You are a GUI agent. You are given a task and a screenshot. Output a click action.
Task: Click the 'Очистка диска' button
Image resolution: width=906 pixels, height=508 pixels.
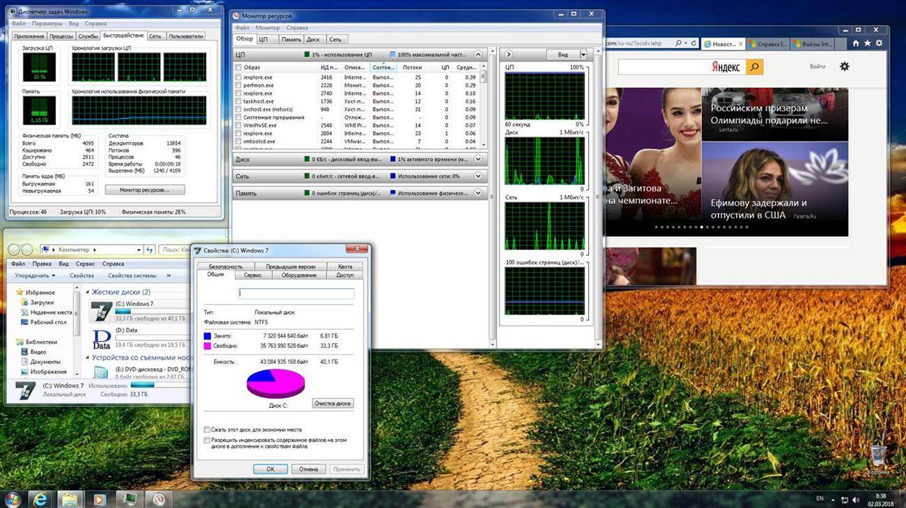click(332, 404)
